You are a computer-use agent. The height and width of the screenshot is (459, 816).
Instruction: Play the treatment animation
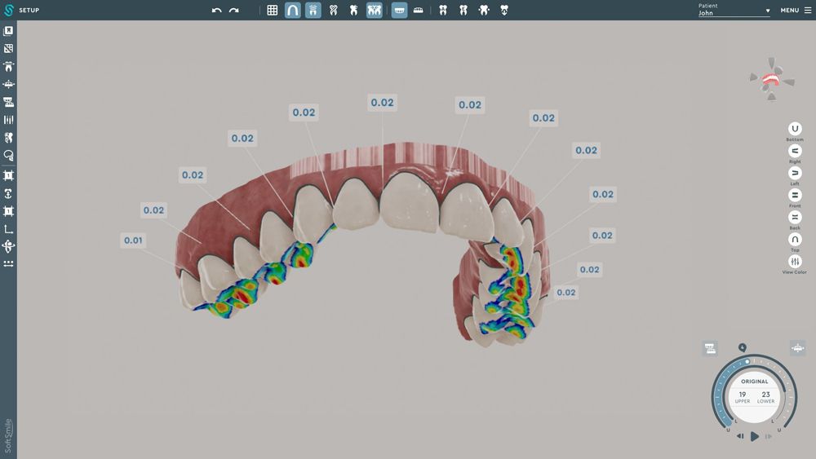tap(755, 437)
